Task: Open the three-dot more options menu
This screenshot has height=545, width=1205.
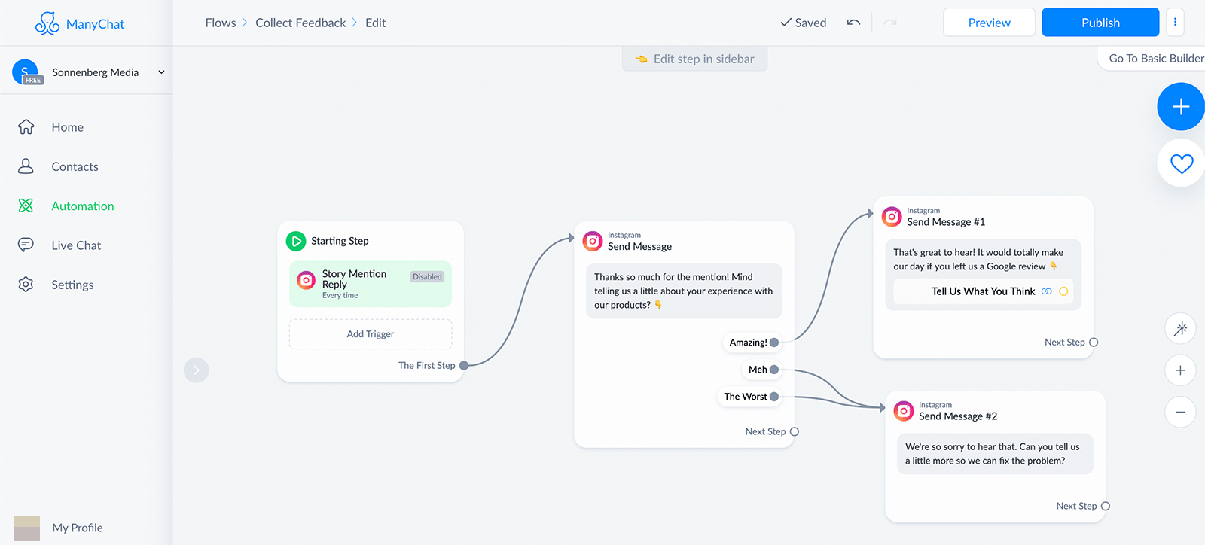Action: pos(1175,23)
